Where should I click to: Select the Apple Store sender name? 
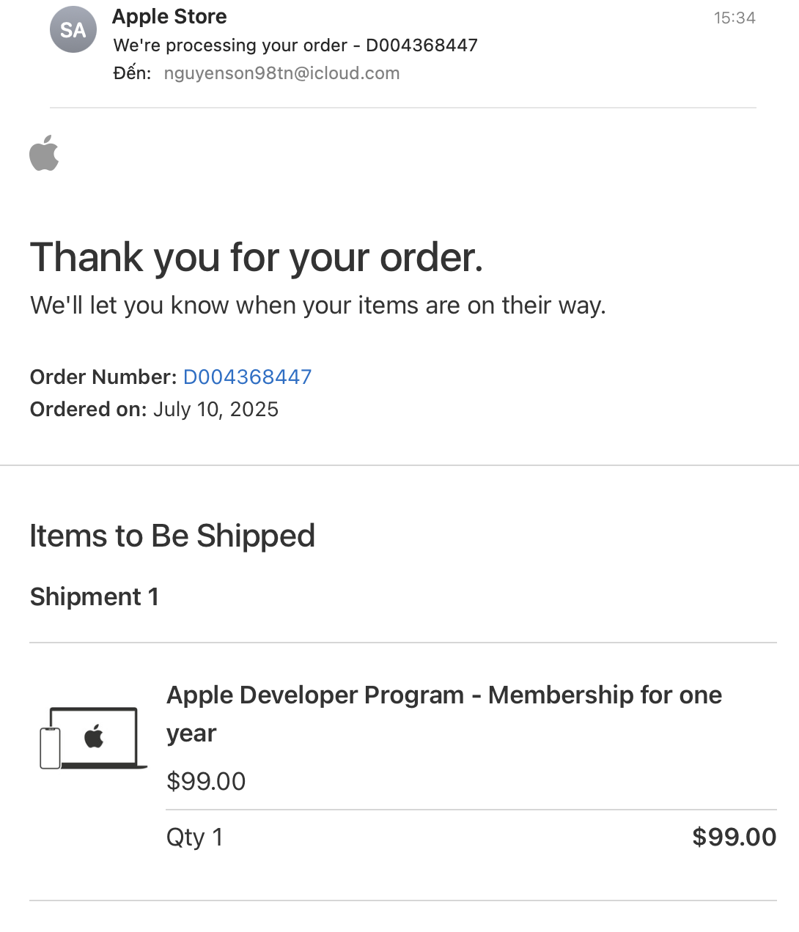(x=169, y=16)
